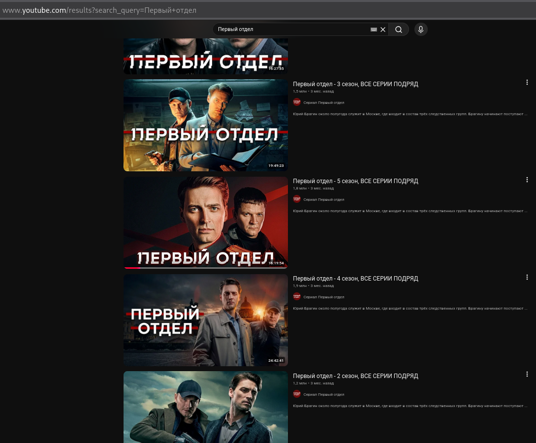The height and width of the screenshot is (443, 536).
Task: Open more options for the 4 сезон video
Action: 527,277
